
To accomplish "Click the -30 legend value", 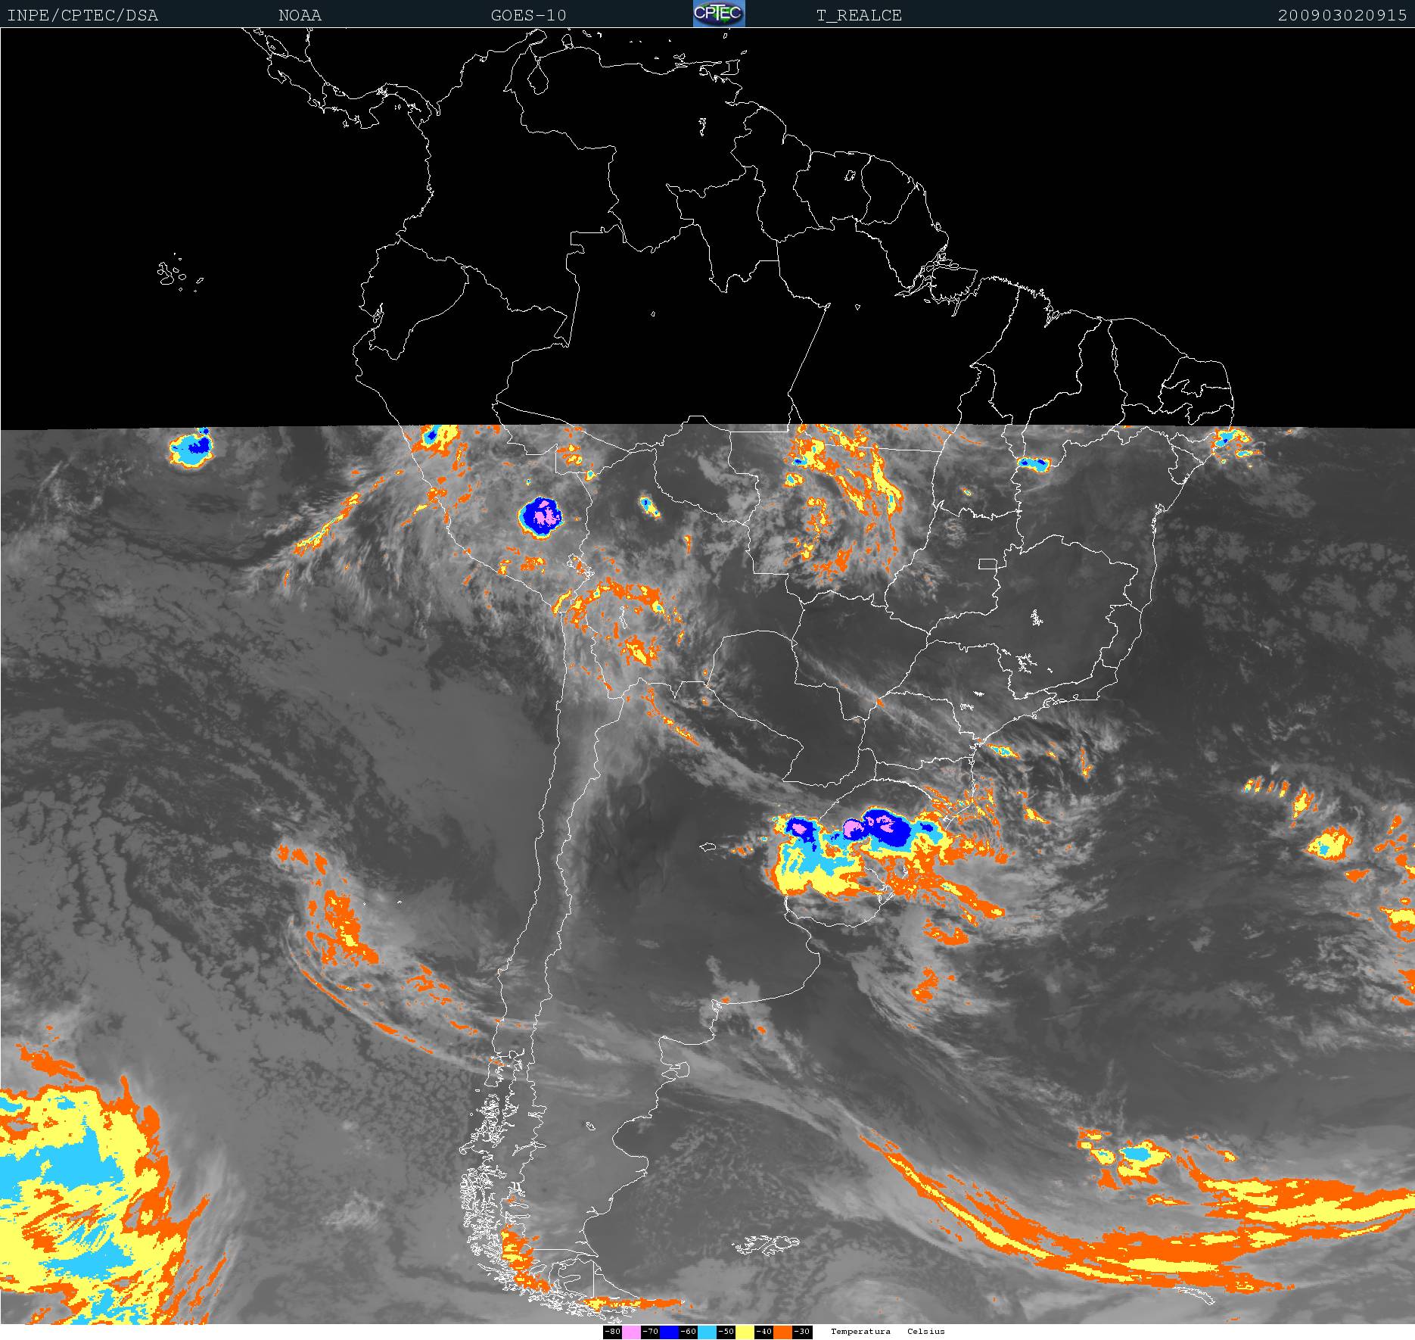I will pyautogui.click(x=802, y=1332).
